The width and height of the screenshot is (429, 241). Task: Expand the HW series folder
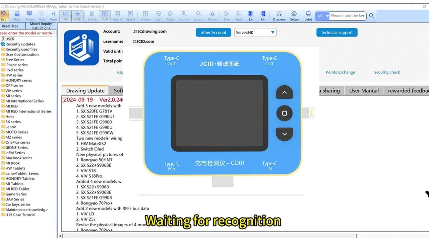pyautogui.click(x=12, y=75)
